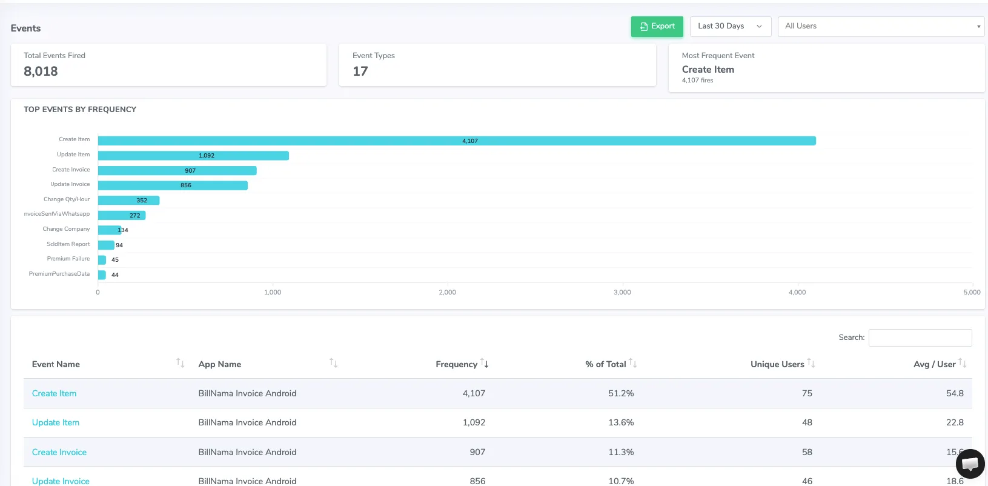Open the Last 30 Days dropdown

[x=730, y=26]
